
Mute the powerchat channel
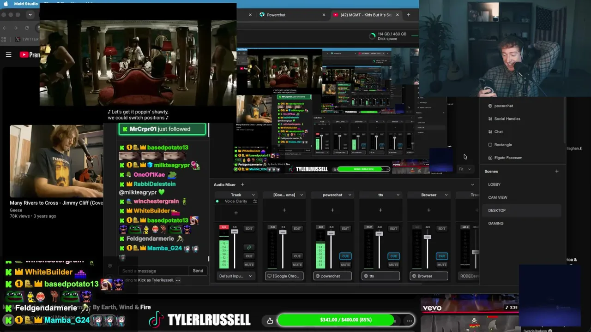(x=345, y=265)
